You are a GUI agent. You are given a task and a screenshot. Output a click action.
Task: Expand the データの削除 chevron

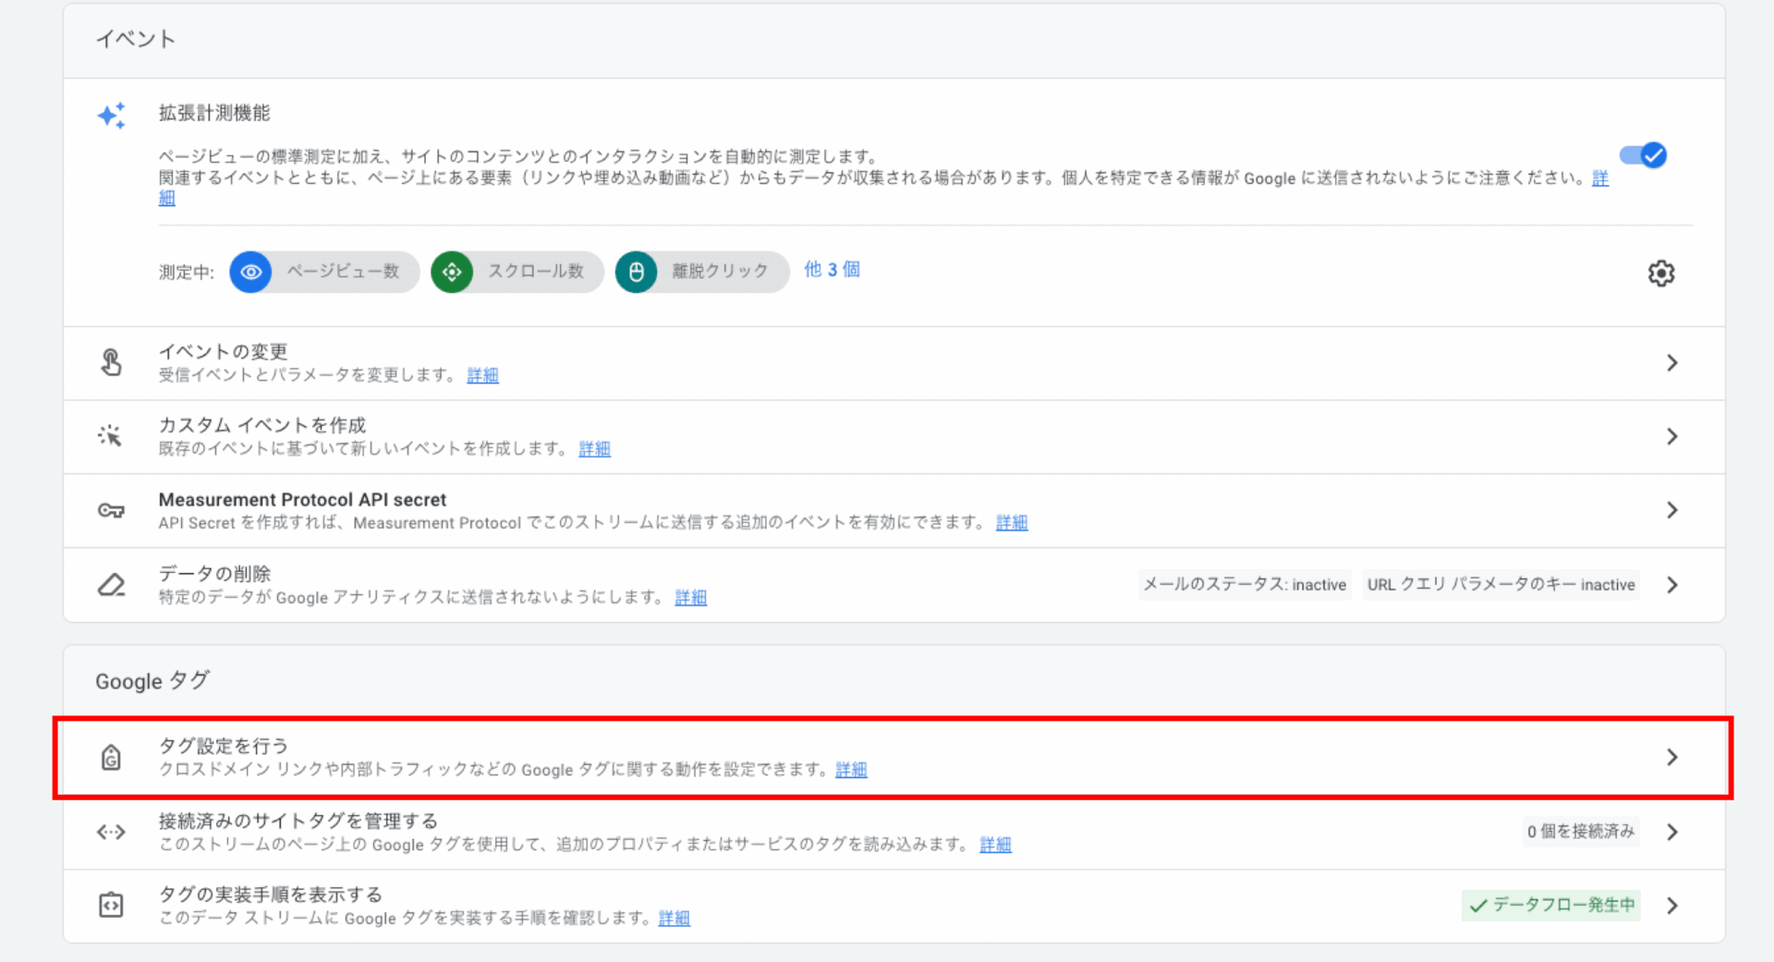click(1671, 585)
